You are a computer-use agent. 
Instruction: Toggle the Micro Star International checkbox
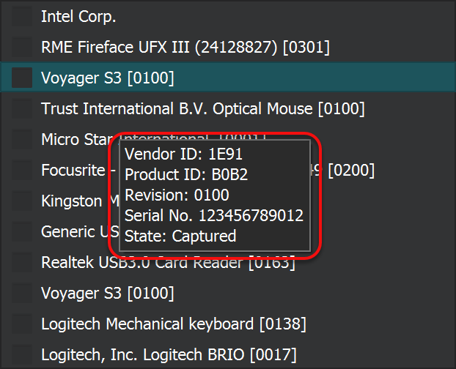pyautogui.click(x=22, y=139)
